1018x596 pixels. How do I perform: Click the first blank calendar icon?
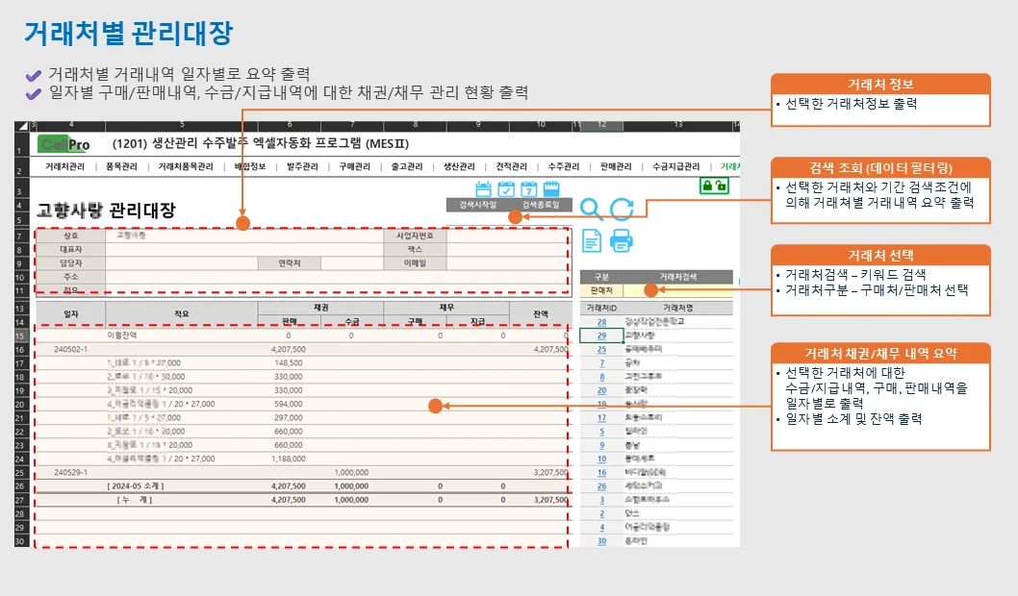pos(484,189)
